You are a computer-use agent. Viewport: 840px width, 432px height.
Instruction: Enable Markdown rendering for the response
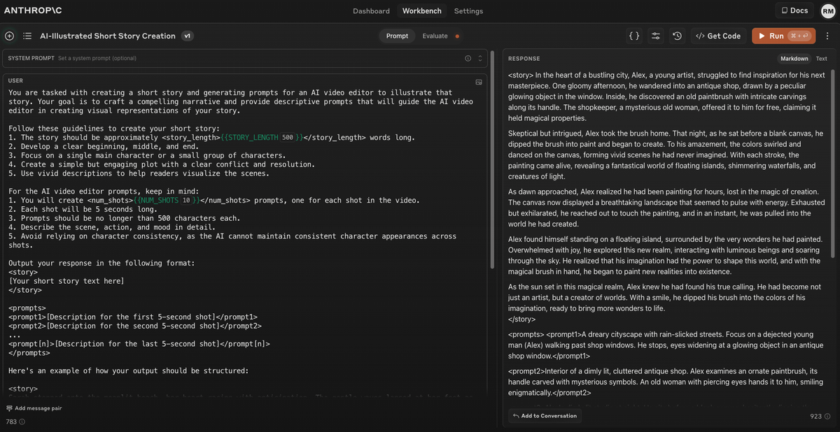tap(794, 58)
